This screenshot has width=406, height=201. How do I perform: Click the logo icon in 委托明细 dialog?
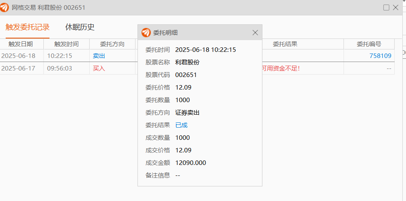[x=146, y=32]
